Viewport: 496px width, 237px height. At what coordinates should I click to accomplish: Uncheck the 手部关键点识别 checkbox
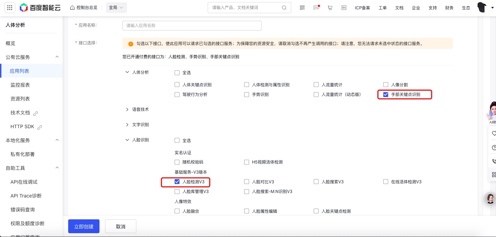386,94
